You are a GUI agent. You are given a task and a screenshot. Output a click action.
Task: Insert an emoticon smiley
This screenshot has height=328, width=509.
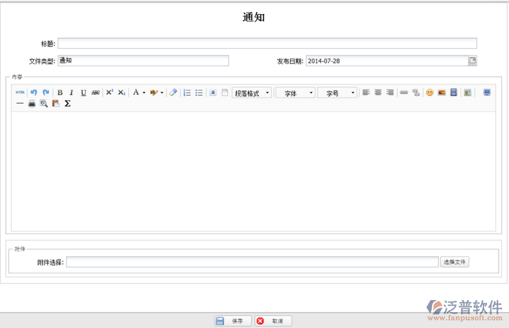click(430, 93)
